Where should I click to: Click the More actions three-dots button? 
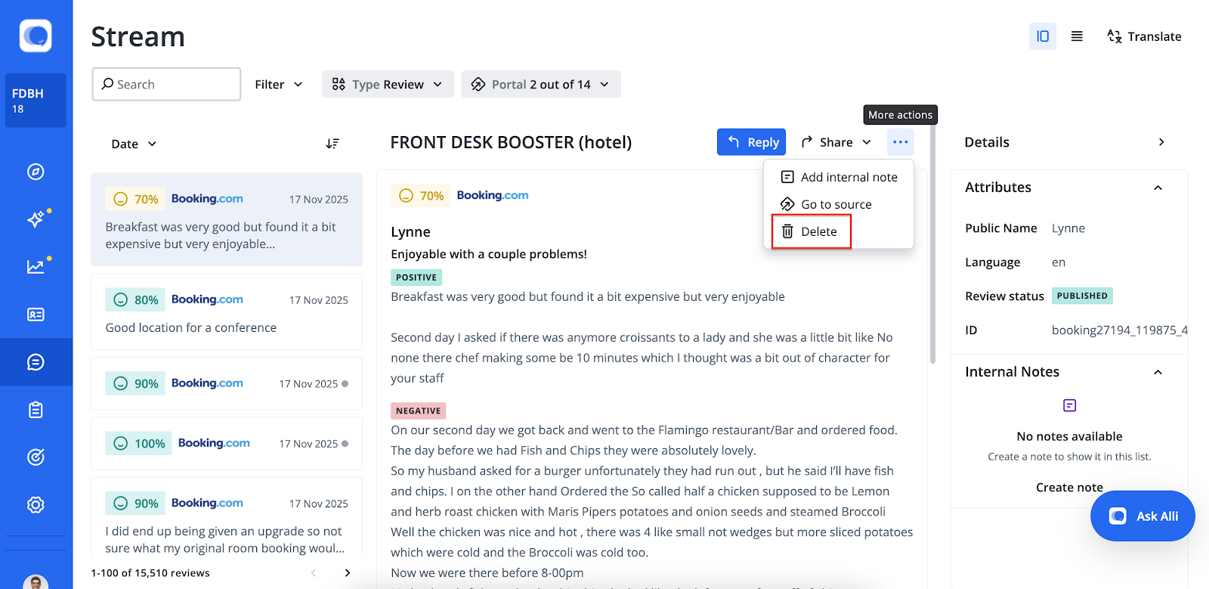[x=900, y=142]
